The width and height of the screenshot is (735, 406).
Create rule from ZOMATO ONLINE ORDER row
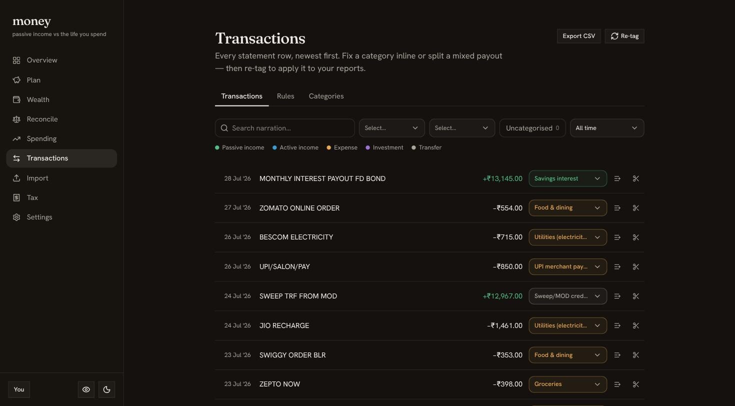click(x=617, y=208)
